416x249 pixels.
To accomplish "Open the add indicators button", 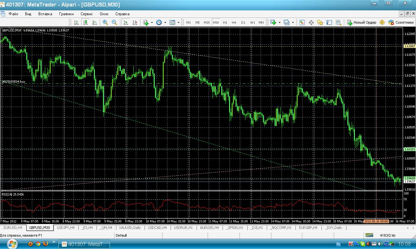I will 146,22.
